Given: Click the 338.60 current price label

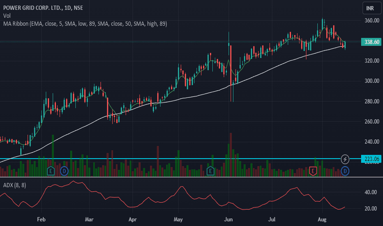Looking at the screenshot, I should tap(371, 42).
